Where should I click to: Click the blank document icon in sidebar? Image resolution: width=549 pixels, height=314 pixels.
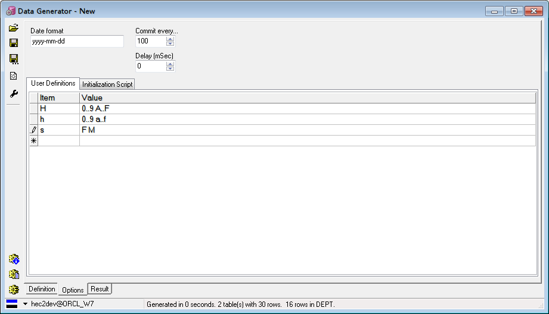pyautogui.click(x=14, y=76)
